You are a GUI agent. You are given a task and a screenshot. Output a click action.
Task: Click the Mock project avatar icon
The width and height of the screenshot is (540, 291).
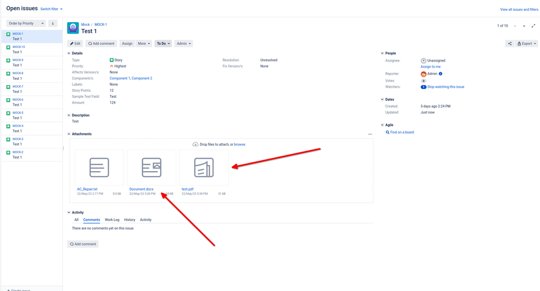click(72, 28)
